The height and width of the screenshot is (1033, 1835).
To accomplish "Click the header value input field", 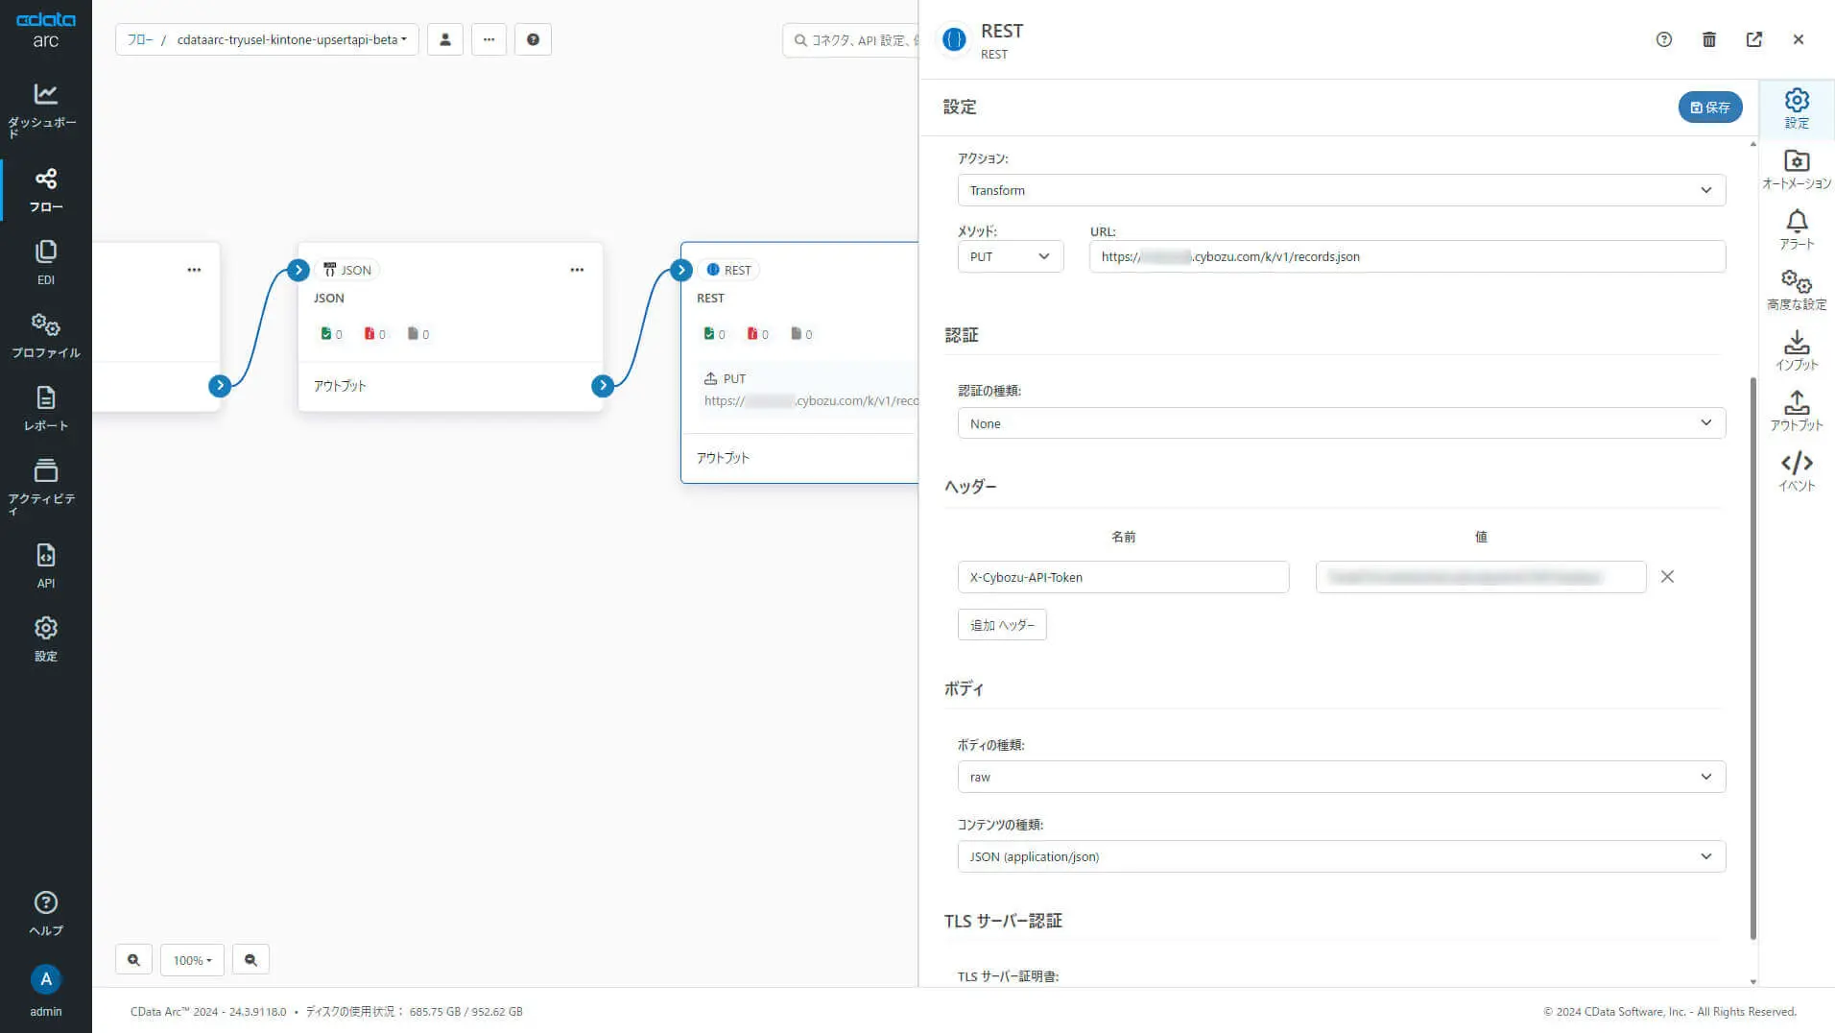I will (x=1481, y=577).
